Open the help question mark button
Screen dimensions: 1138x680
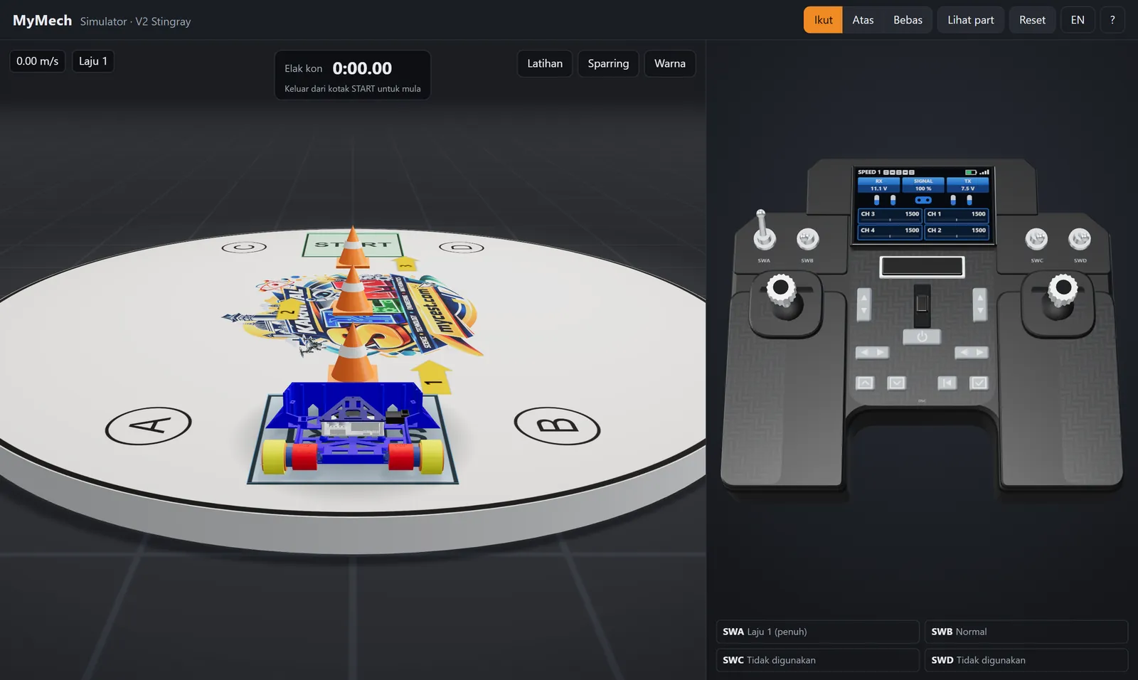[x=1112, y=20]
